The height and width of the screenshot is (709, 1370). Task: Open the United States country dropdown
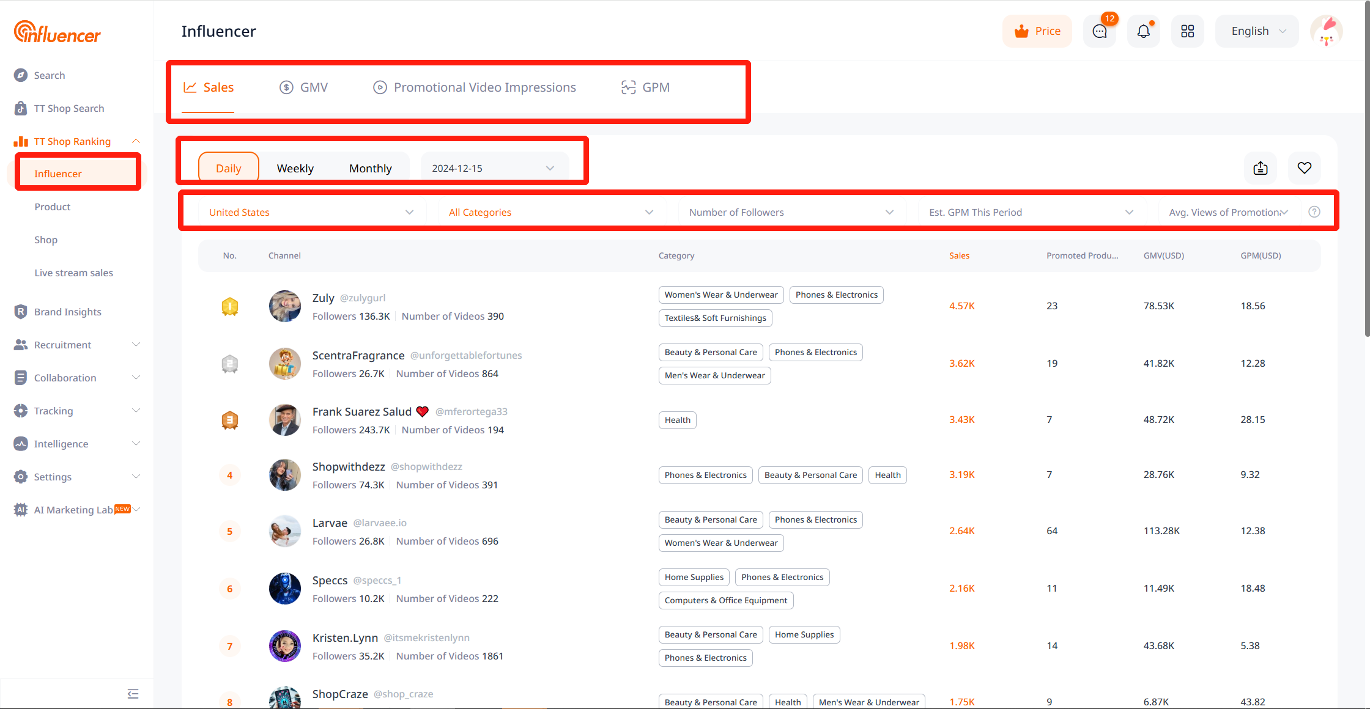[x=311, y=212]
